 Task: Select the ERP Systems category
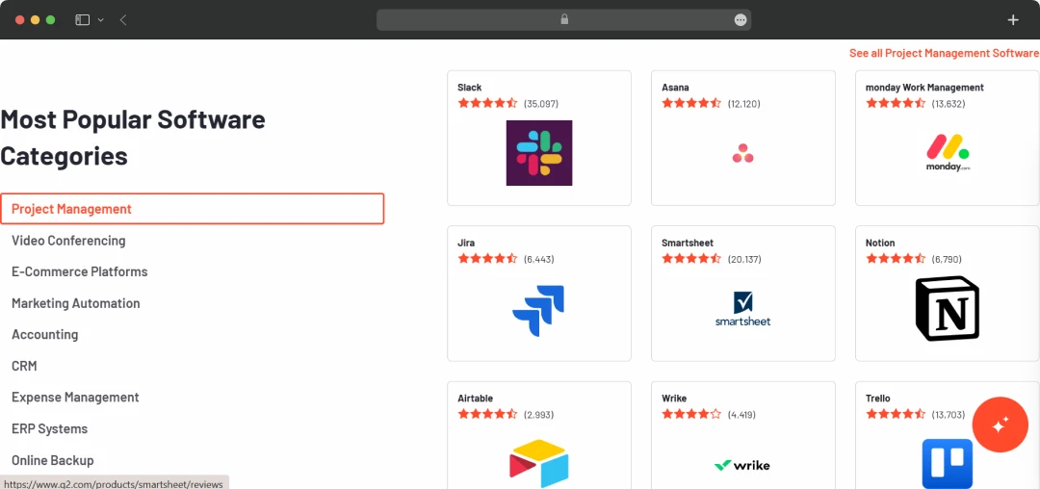[49, 428]
